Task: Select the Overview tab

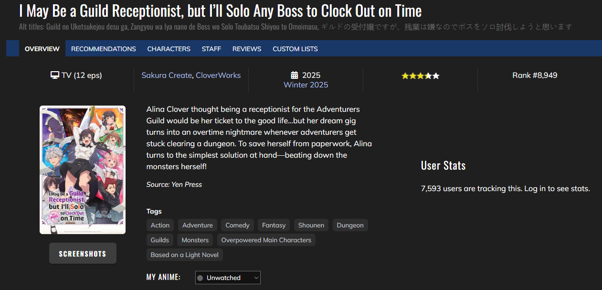Action: click(42, 49)
